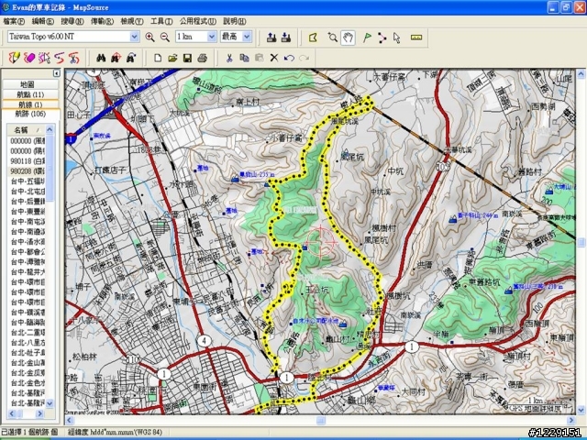Click the map horizontal scrollbar thumb
The image size is (587, 440).
[321, 420]
